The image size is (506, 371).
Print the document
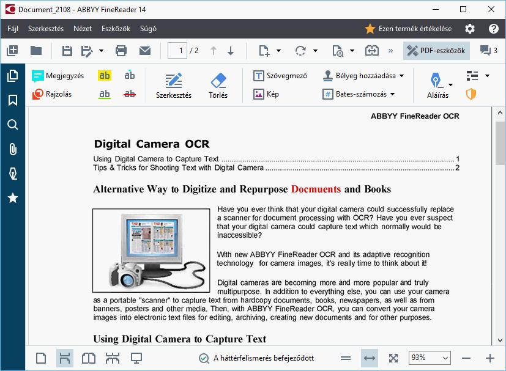[x=121, y=51]
